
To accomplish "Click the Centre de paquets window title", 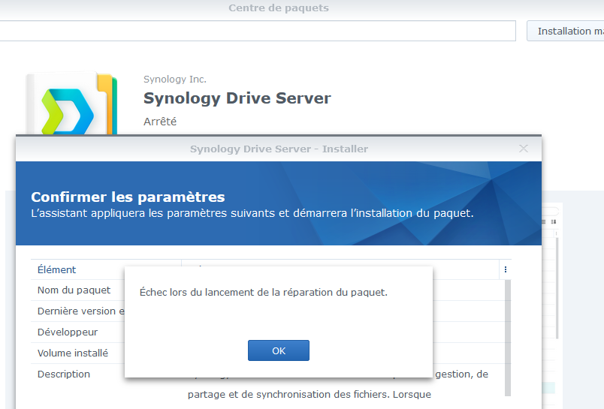I will pyautogui.click(x=279, y=8).
